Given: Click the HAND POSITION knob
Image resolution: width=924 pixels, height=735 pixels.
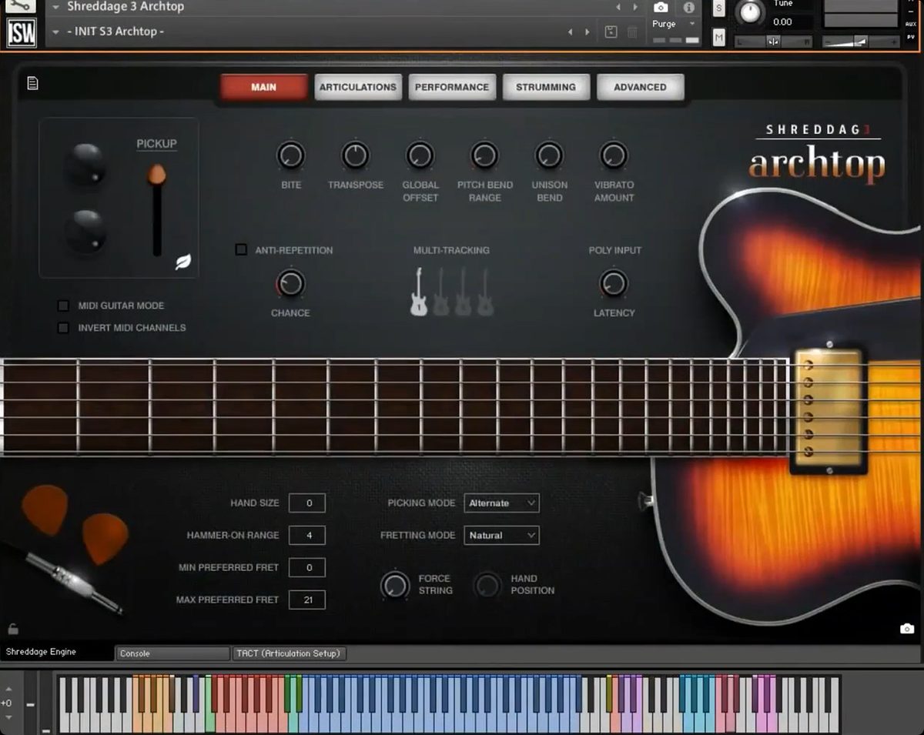Looking at the screenshot, I should 487,585.
